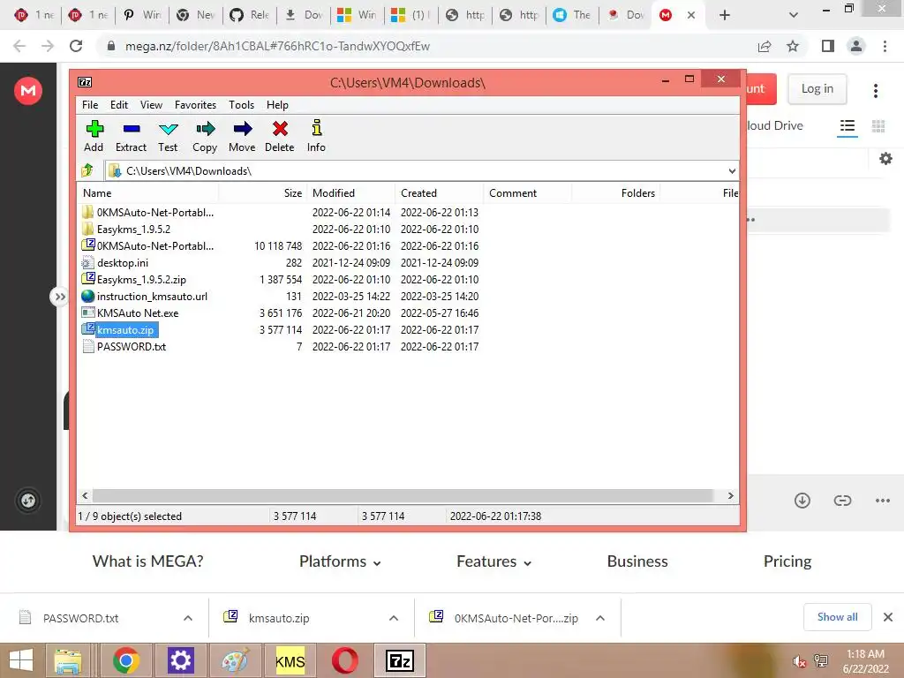Switch MEGA to grid view
Viewport: 904px width, 678px height.
pyautogui.click(x=878, y=125)
